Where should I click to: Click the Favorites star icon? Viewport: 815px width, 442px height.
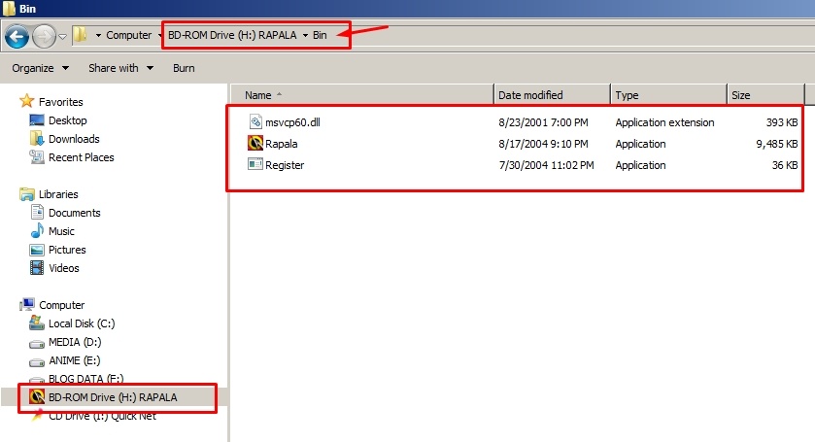26,101
